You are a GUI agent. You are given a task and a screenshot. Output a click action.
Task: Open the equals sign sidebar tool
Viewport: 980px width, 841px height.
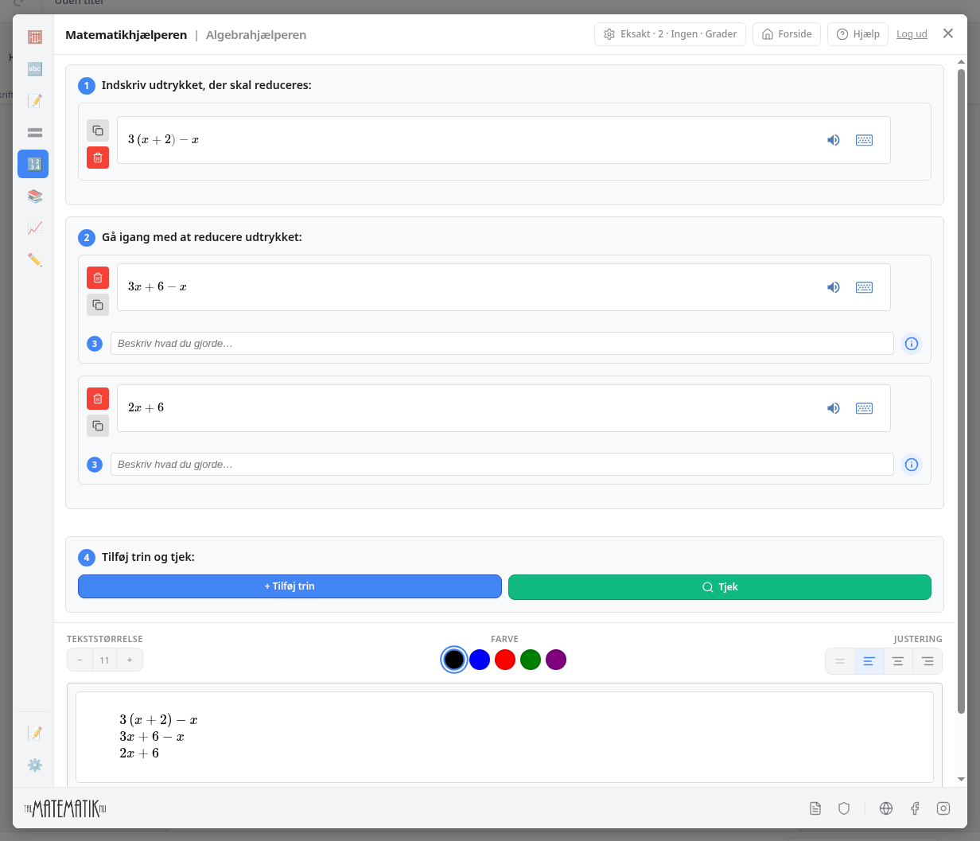34,132
